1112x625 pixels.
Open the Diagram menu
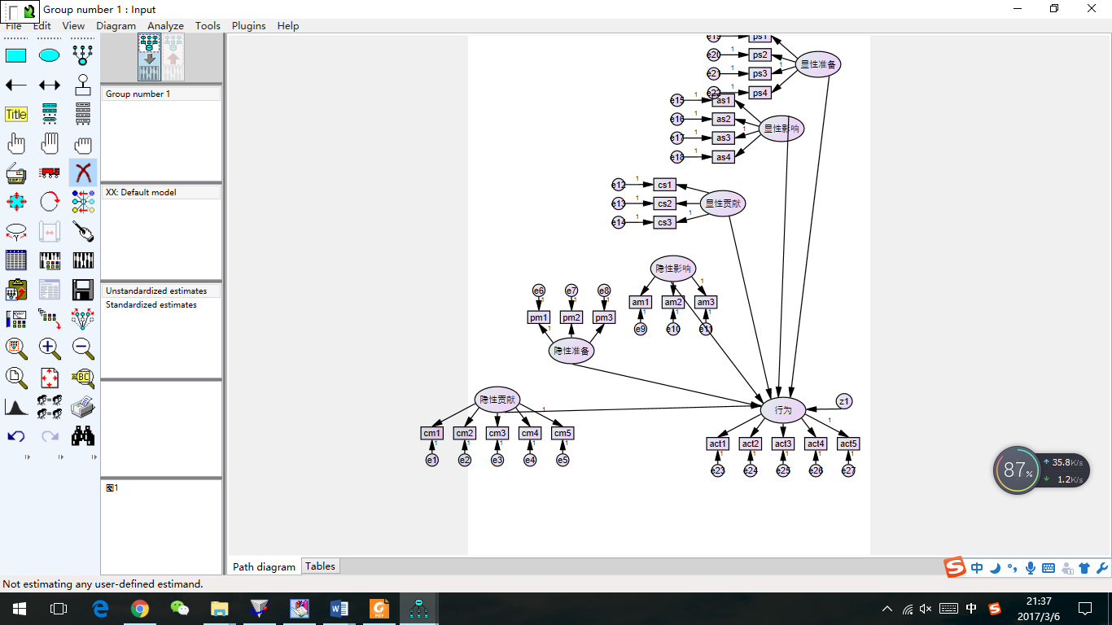point(116,26)
